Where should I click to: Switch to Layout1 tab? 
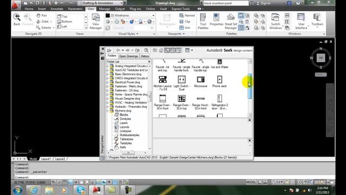(x=46, y=159)
